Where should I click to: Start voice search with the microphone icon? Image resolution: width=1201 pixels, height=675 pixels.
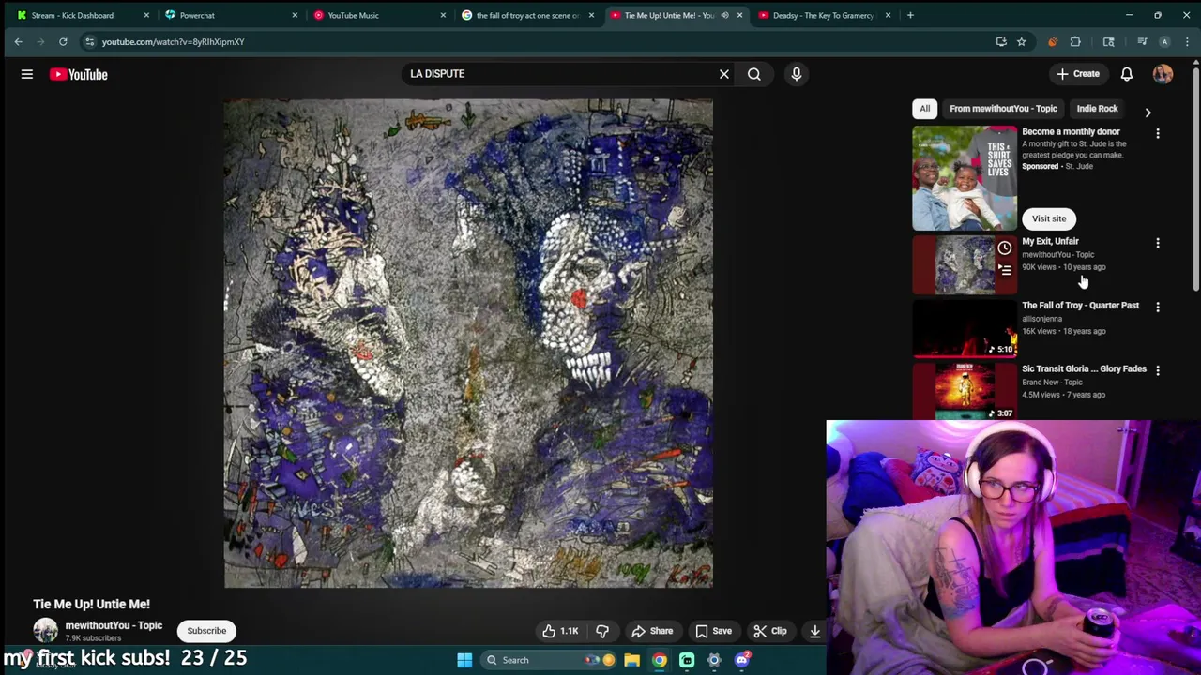pos(797,74)
